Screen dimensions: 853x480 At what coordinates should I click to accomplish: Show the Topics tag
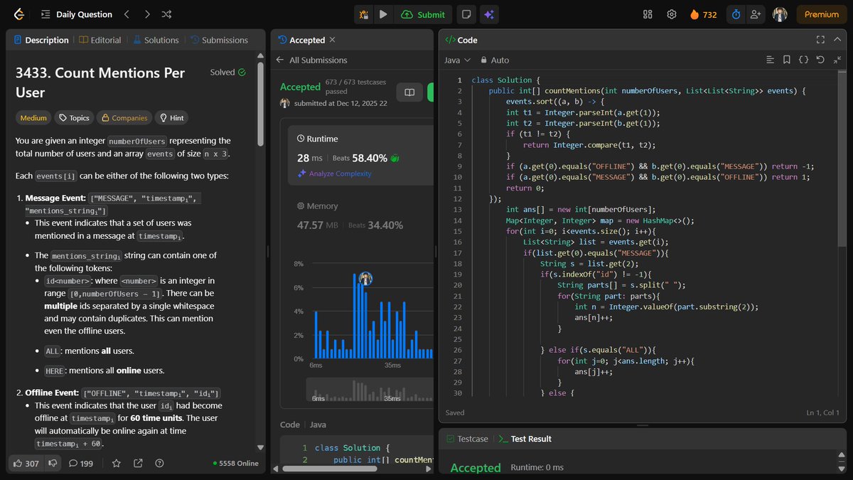coord(74,118)
